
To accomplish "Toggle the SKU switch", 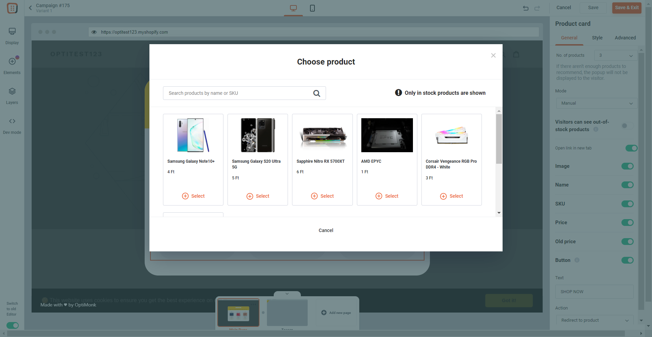I will (628, 204).
